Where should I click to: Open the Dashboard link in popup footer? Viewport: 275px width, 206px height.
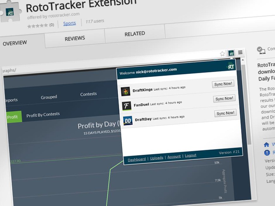(137, 159)
